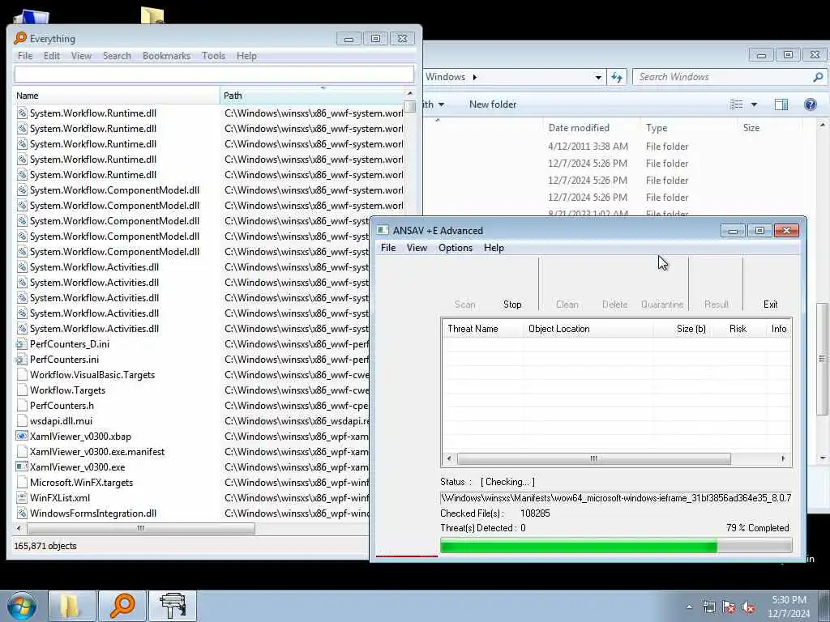Open the Tools menu in Everything
The height and width of the screenshot is (622, 830).
click(x=213, y=56)
